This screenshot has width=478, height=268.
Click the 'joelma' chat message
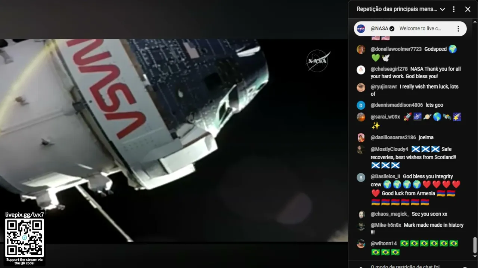pos(426,137)
